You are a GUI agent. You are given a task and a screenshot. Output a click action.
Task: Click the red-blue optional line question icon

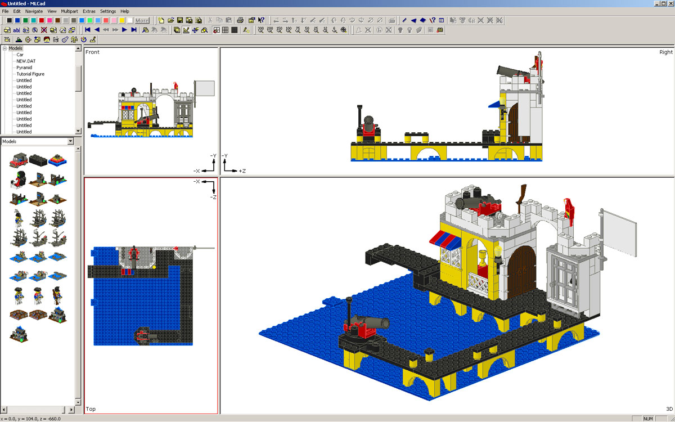pyautogui.click(x=432, y=20)
